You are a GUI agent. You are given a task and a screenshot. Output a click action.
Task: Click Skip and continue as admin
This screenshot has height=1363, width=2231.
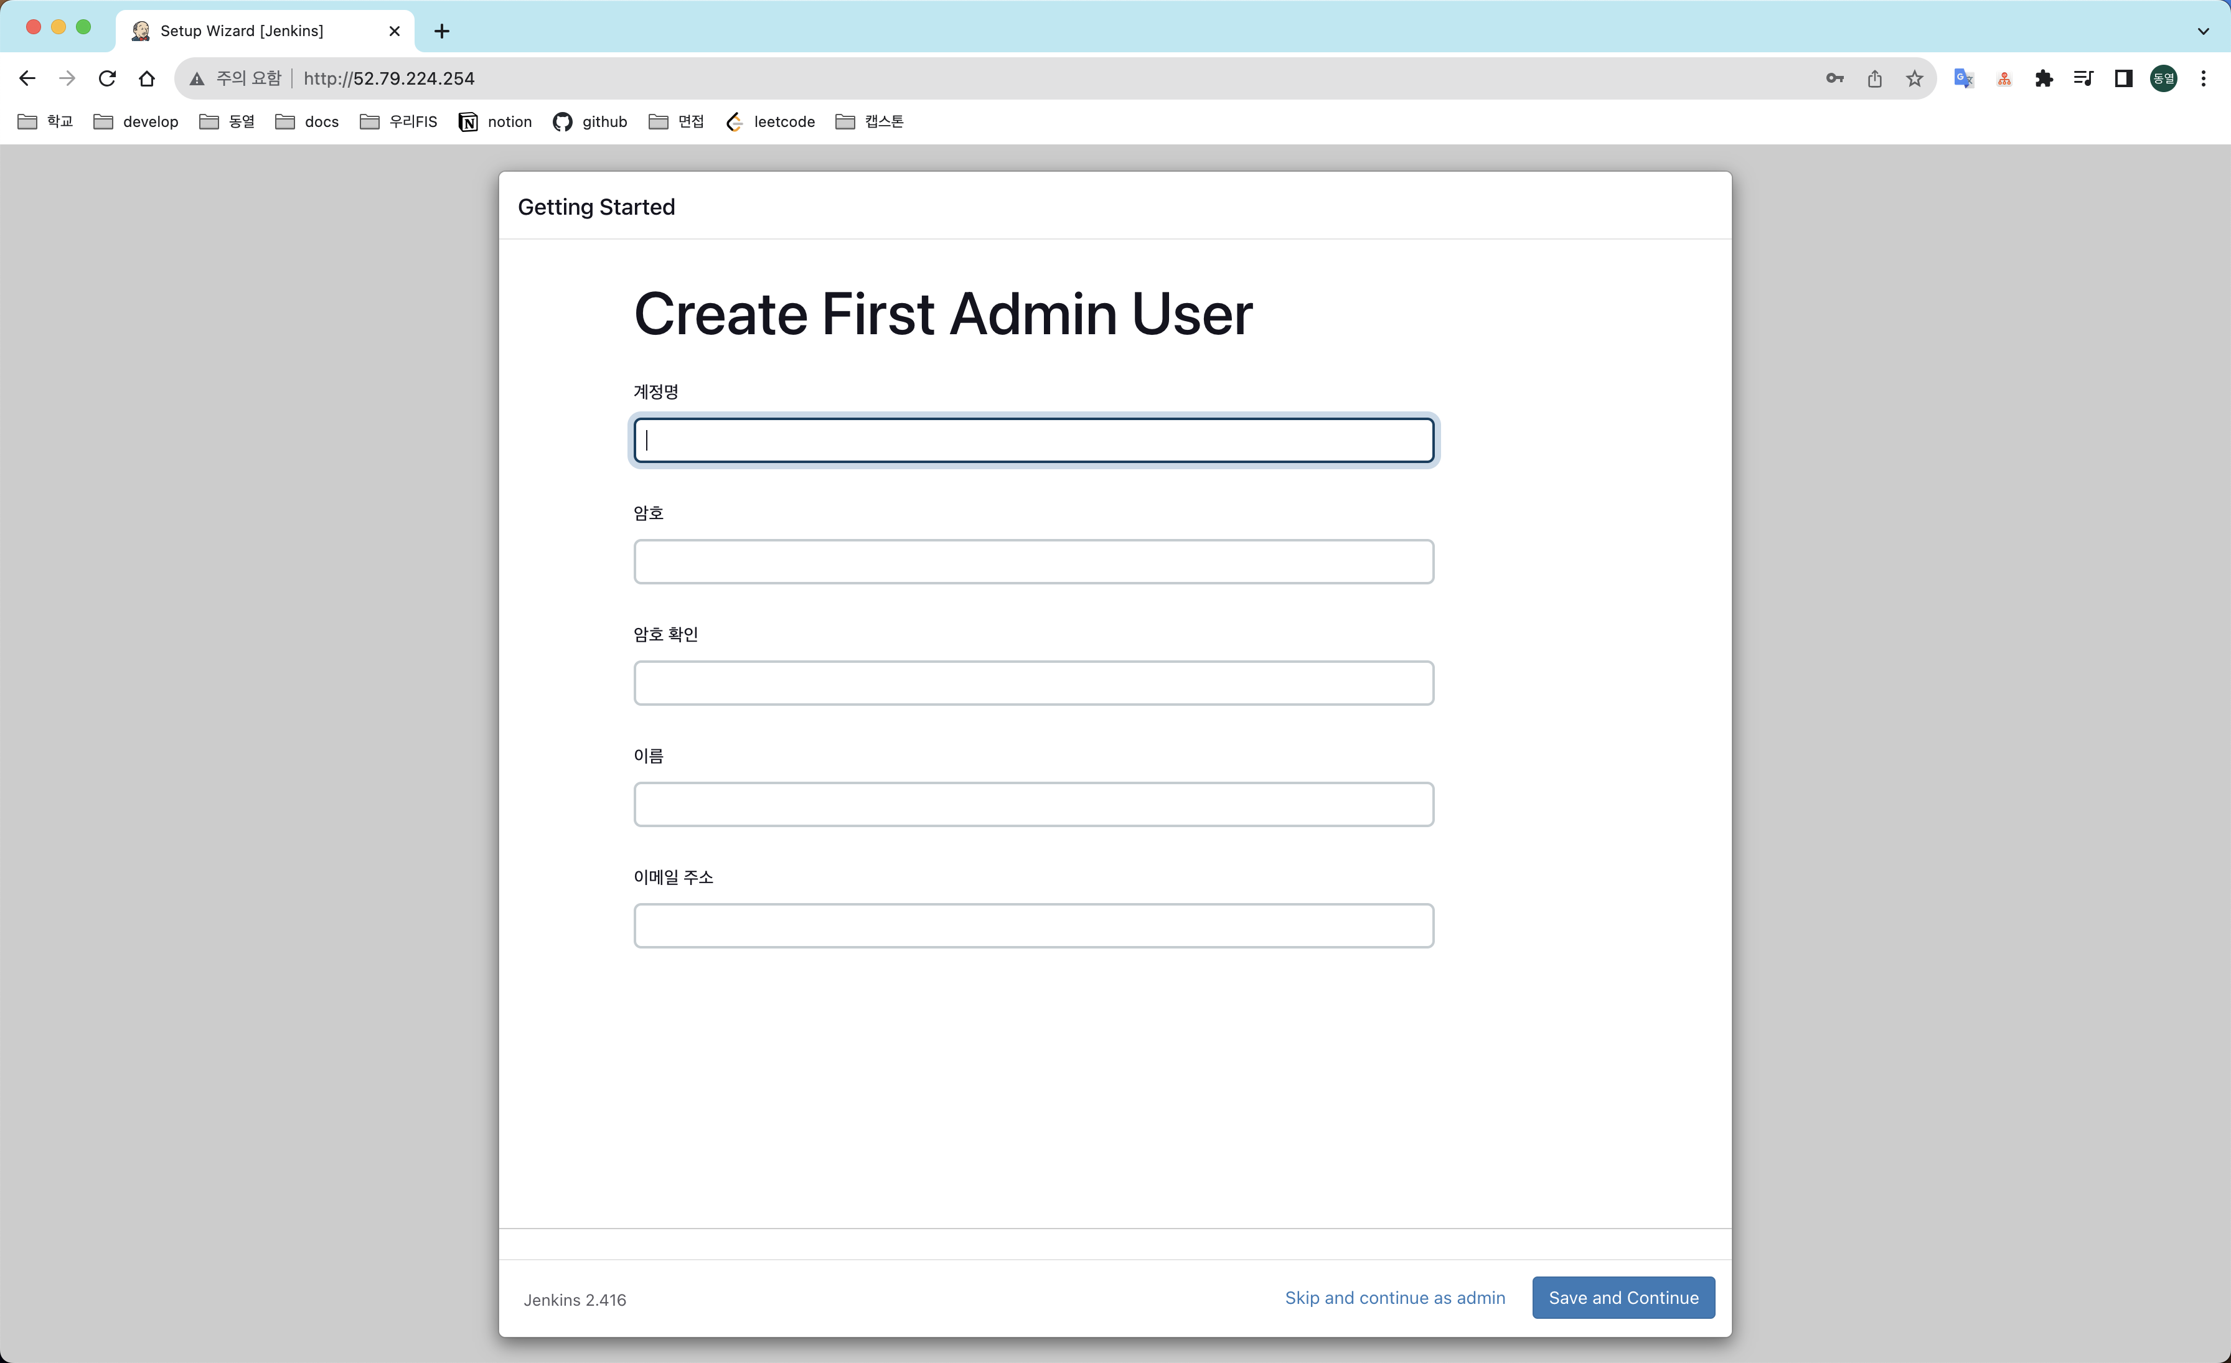point(1394,1297)
